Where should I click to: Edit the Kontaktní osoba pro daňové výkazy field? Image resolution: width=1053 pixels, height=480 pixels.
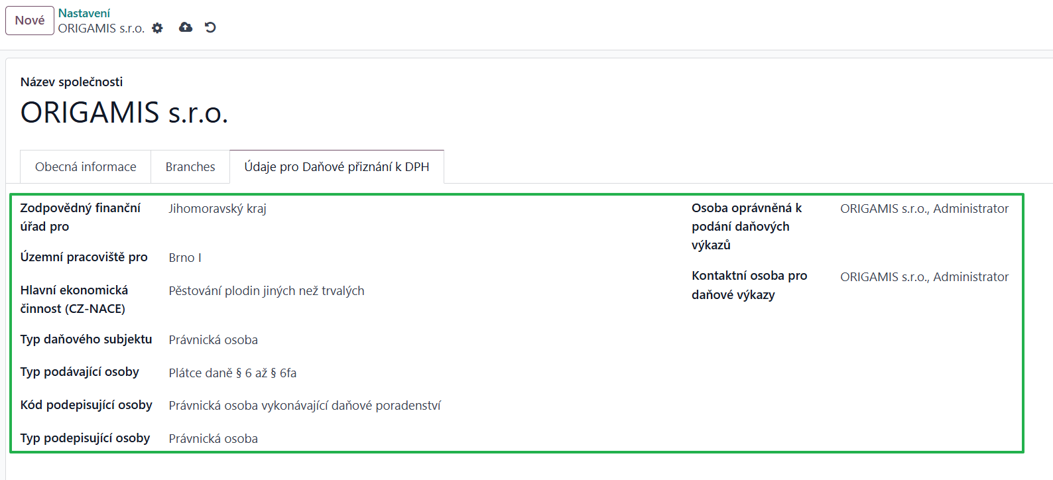click(x=925, y=277)
